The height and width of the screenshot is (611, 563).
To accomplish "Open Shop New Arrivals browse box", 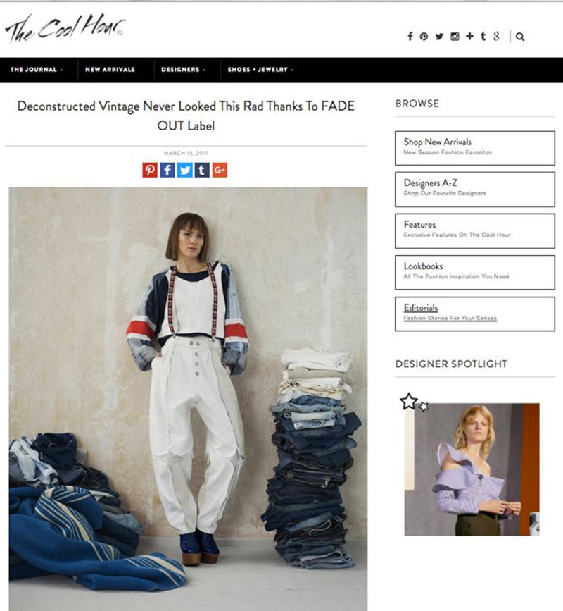I will (x=474, y=148).
